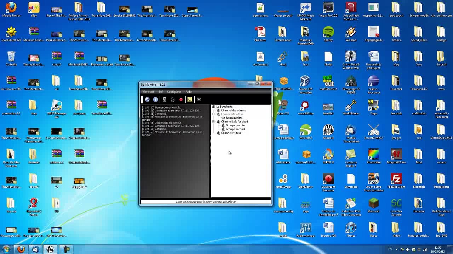The image size is (453, 254).
Task: Click the yellow comment icon in Mumble toolbar
Action: (x=190, y=99)
